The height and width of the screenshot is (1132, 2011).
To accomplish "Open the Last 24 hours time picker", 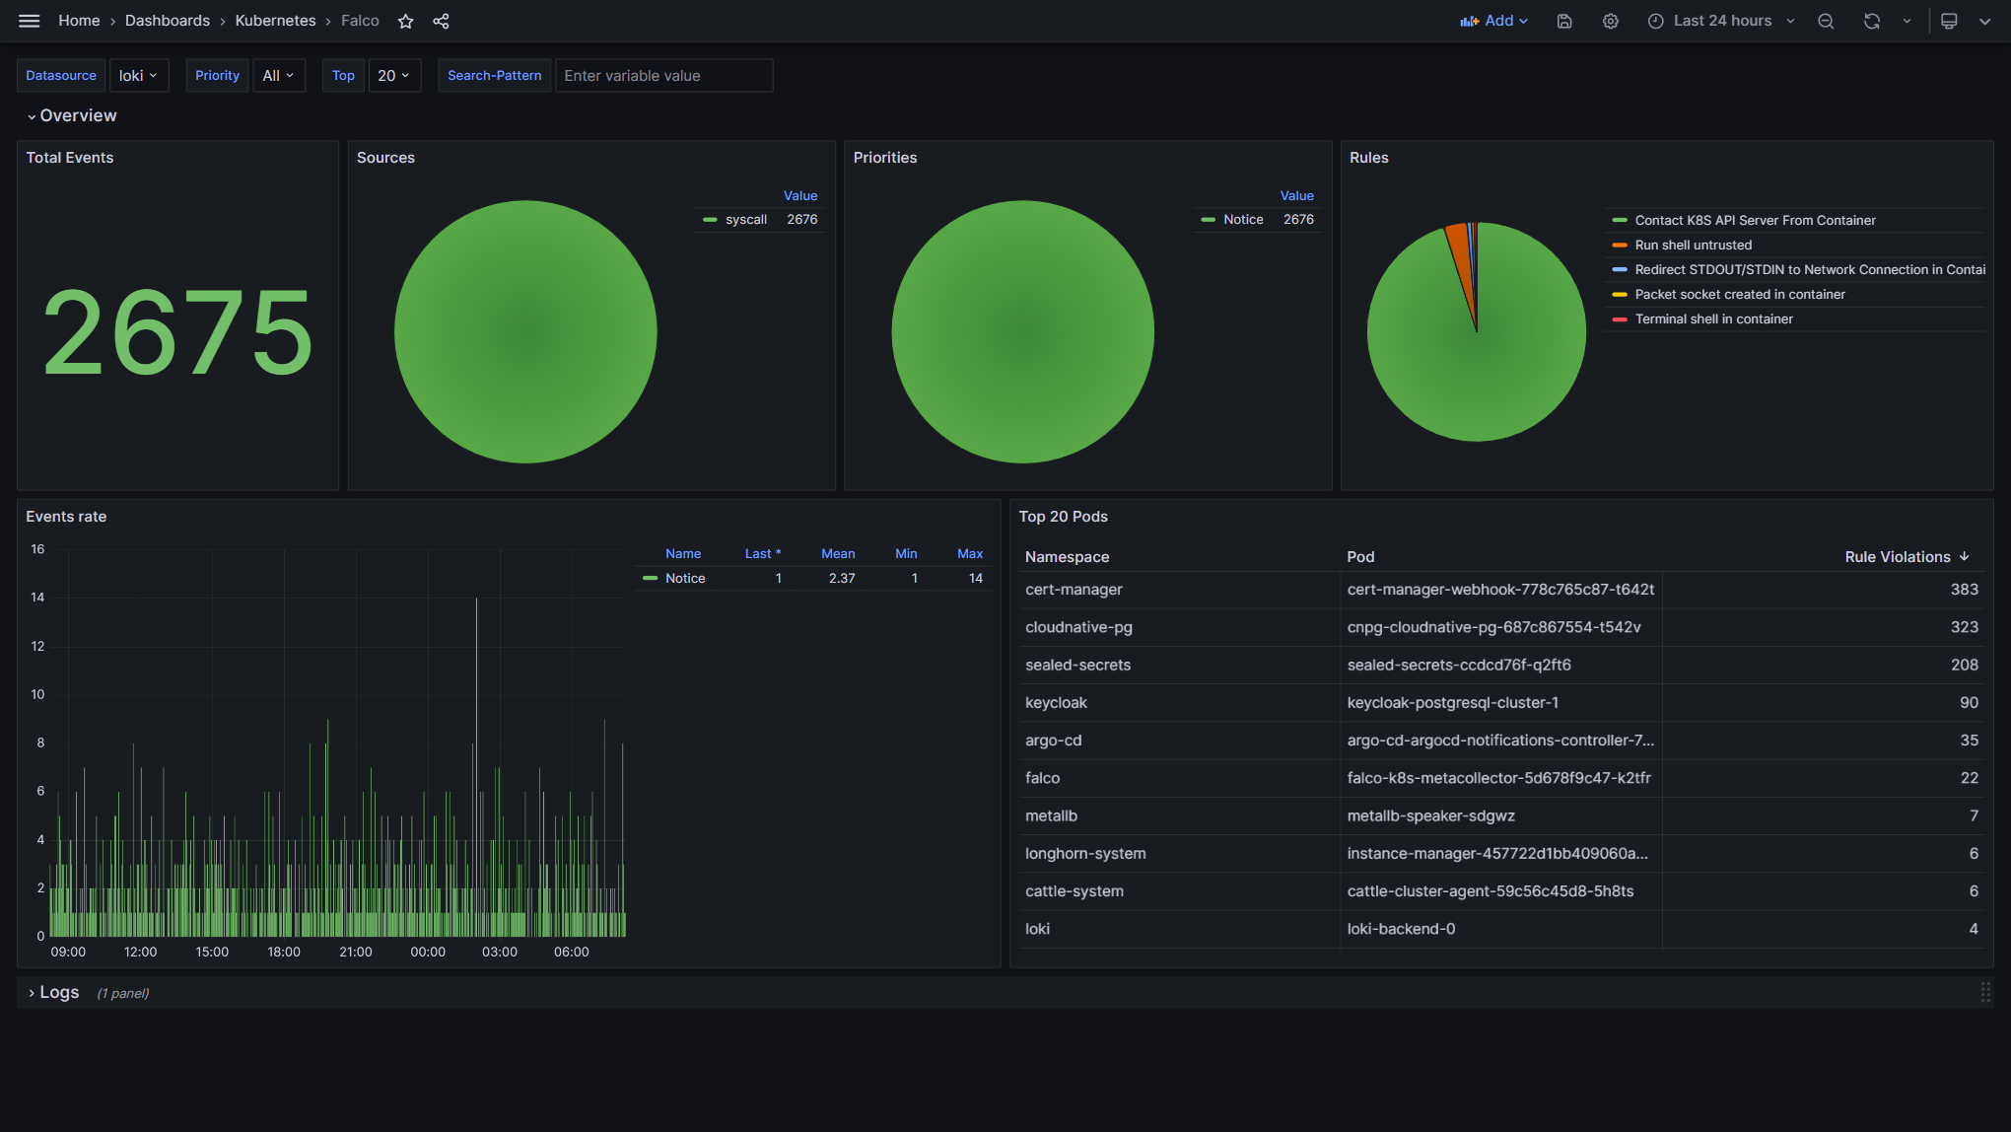I will point(1721,21).
